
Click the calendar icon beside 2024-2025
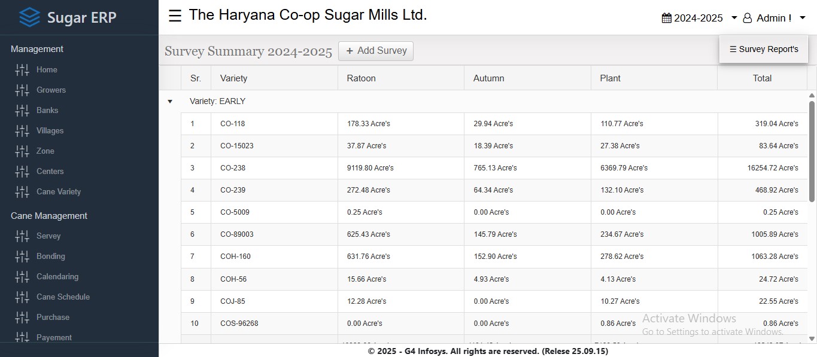pos(667,18)
